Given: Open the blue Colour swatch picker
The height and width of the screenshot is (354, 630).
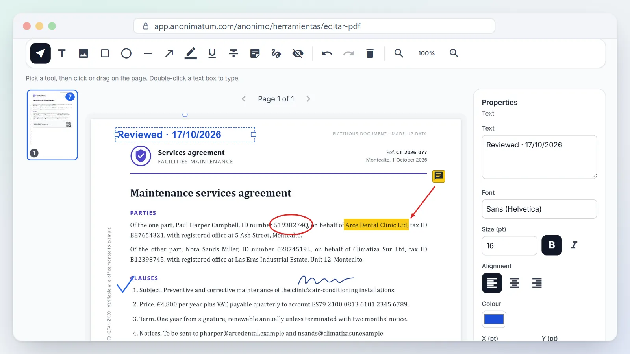Looking at the screenshot, I should [494, 319].
